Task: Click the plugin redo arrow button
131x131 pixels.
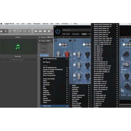Action: [66, 37]
